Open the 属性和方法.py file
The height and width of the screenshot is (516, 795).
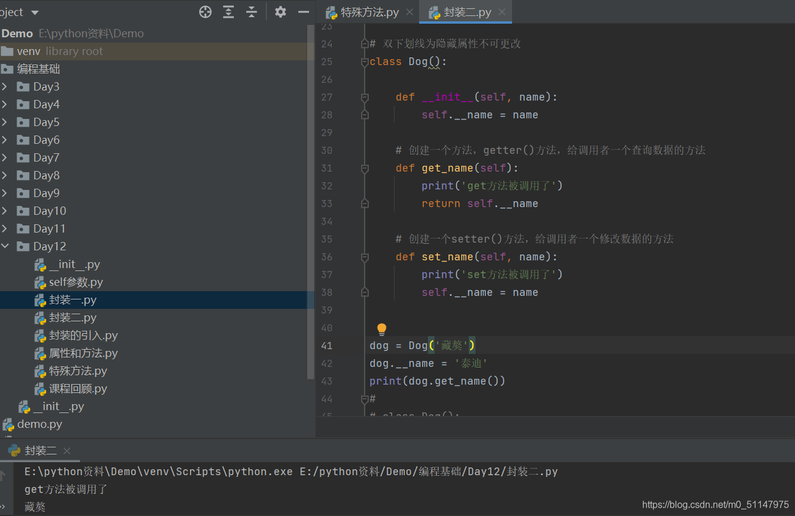(x=83, y=353)
